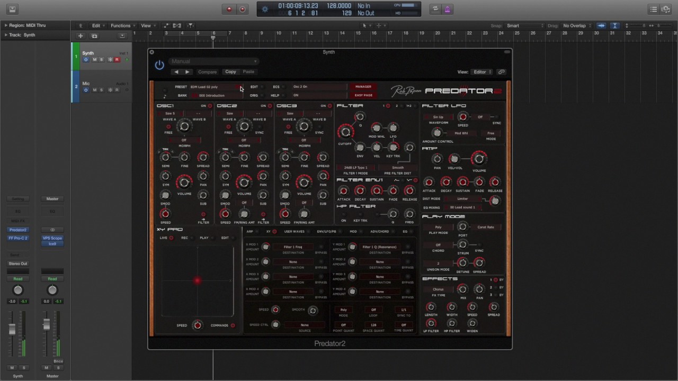Adjust the AMP VOLUME knob
The height and width of the screenshot is (381, 678).
click(479, 159)
